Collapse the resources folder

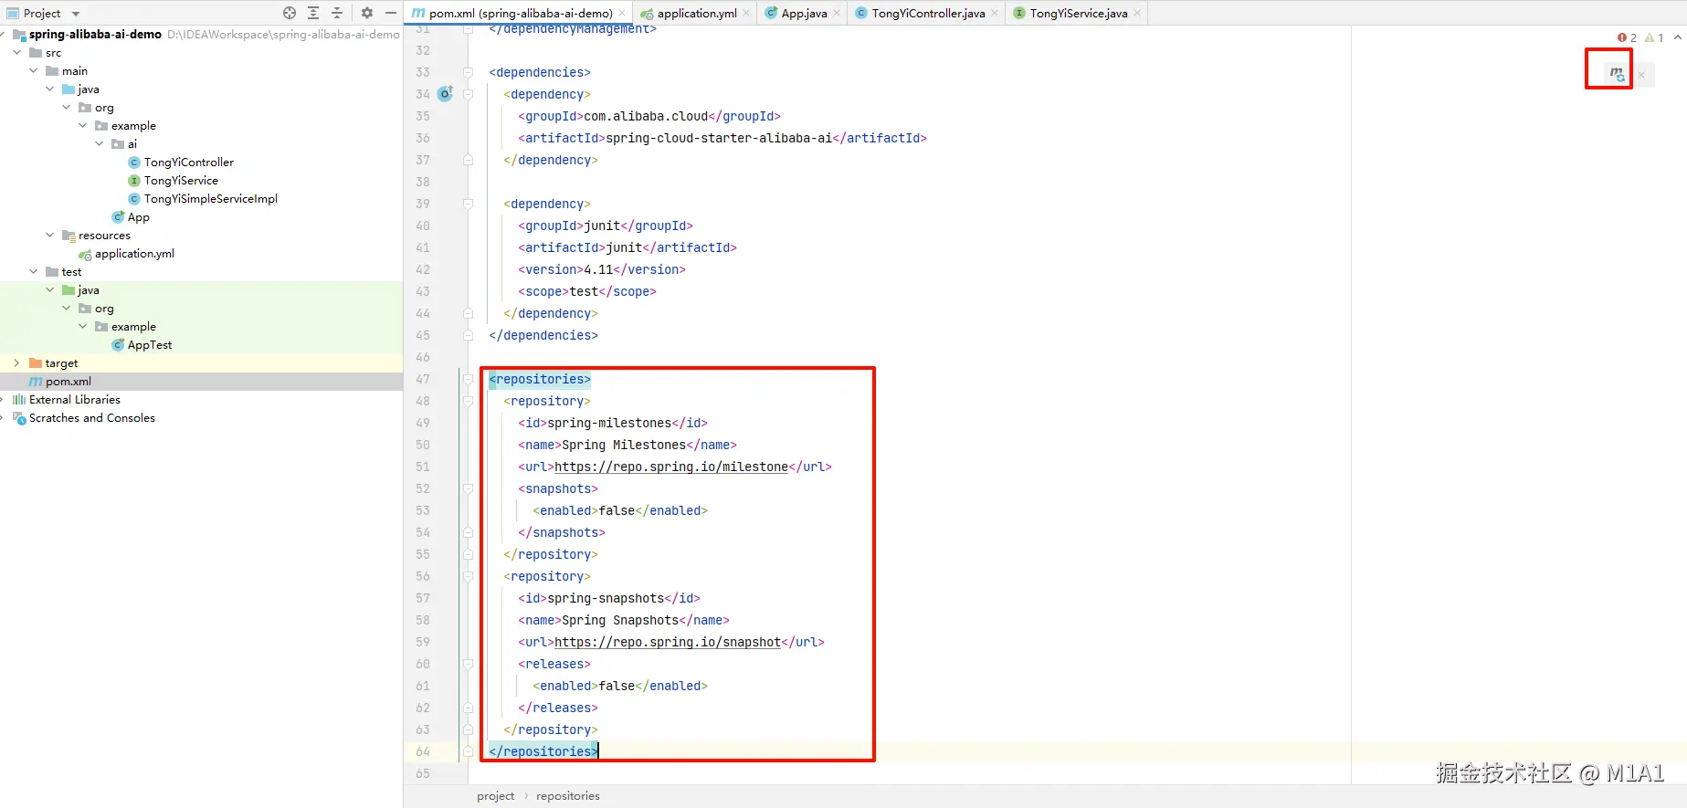(x=50, y=236)
